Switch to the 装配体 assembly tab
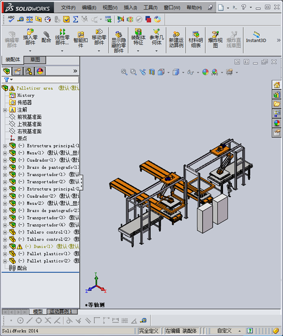Screen dimensions: 283x336 pos(13,60)
